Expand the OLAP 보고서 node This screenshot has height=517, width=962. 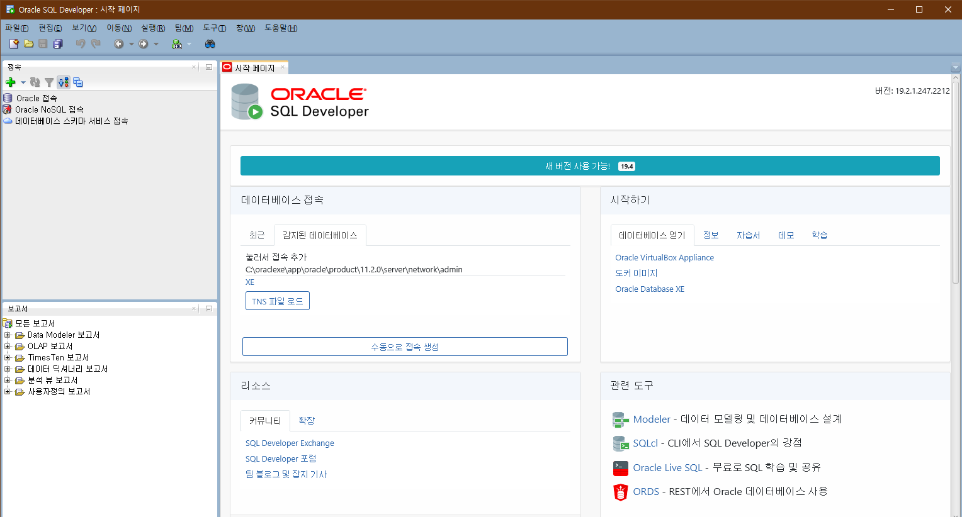(8, 347)
